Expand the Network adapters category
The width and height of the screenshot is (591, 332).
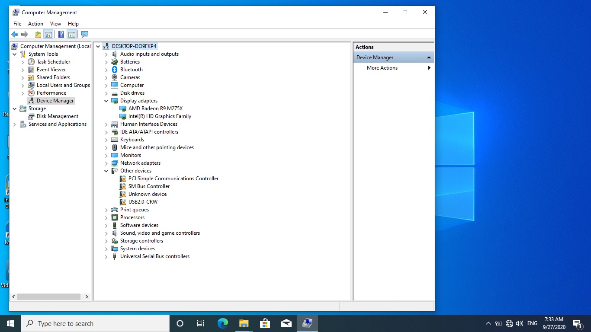click(106, 163)
